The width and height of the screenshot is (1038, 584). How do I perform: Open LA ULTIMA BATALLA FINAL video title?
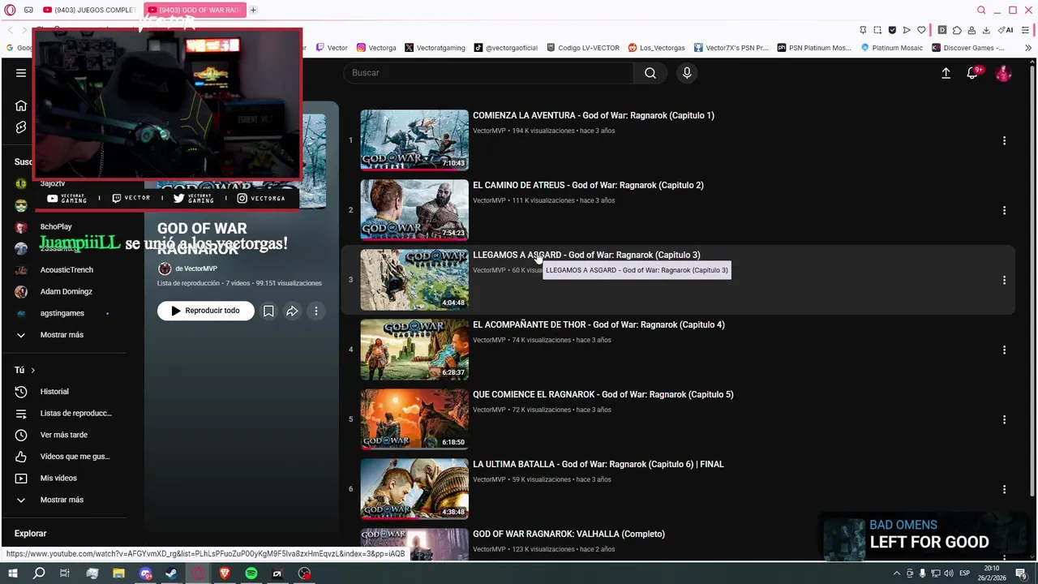pos(598,464)
